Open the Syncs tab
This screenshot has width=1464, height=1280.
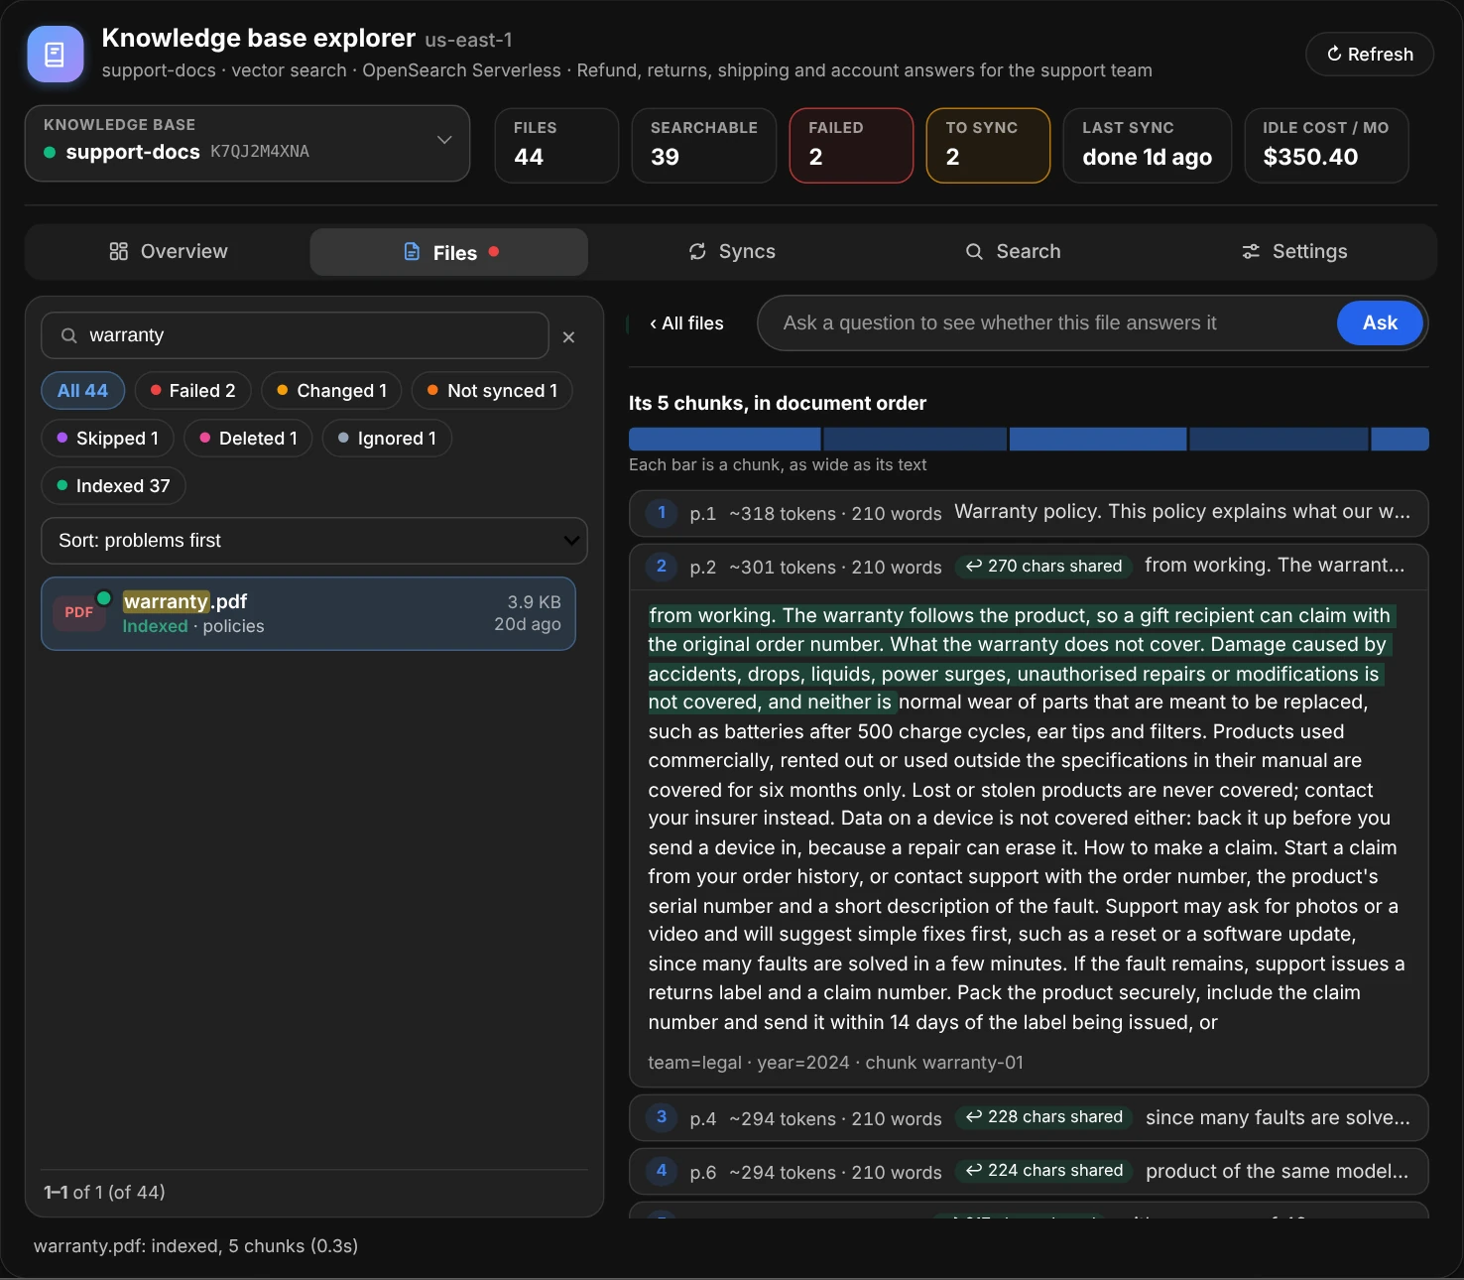click(732, 252)
